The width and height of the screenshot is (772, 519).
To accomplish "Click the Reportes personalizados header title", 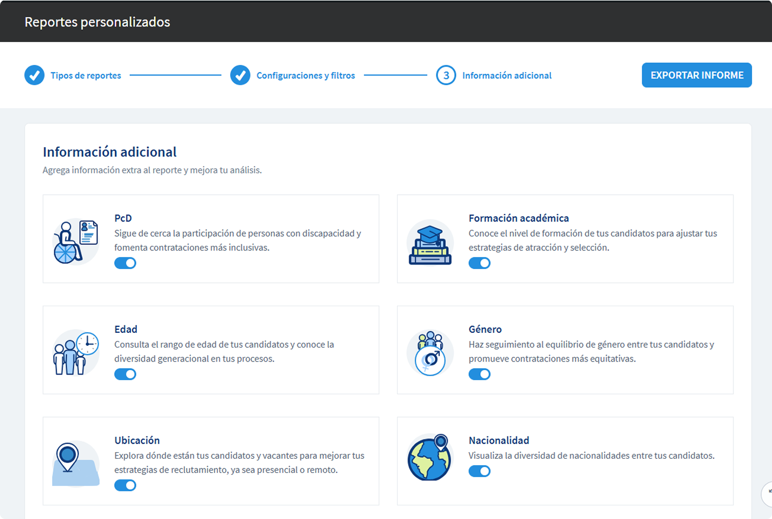I will 97,22.
